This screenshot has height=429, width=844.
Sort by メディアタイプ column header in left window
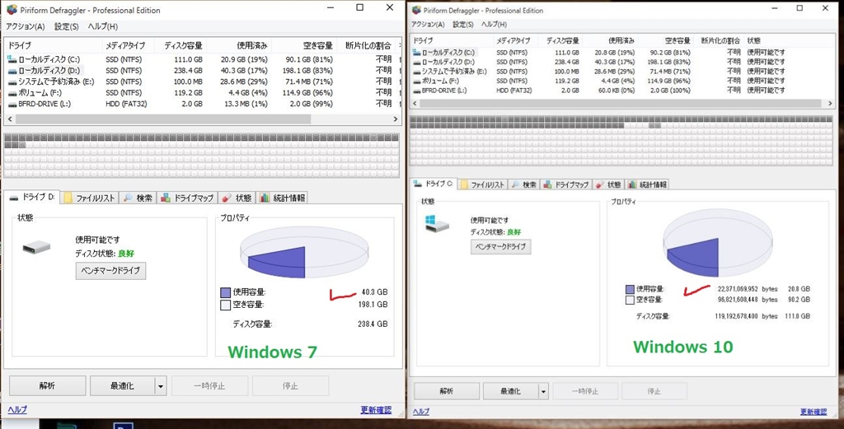[x=128, y=45]
